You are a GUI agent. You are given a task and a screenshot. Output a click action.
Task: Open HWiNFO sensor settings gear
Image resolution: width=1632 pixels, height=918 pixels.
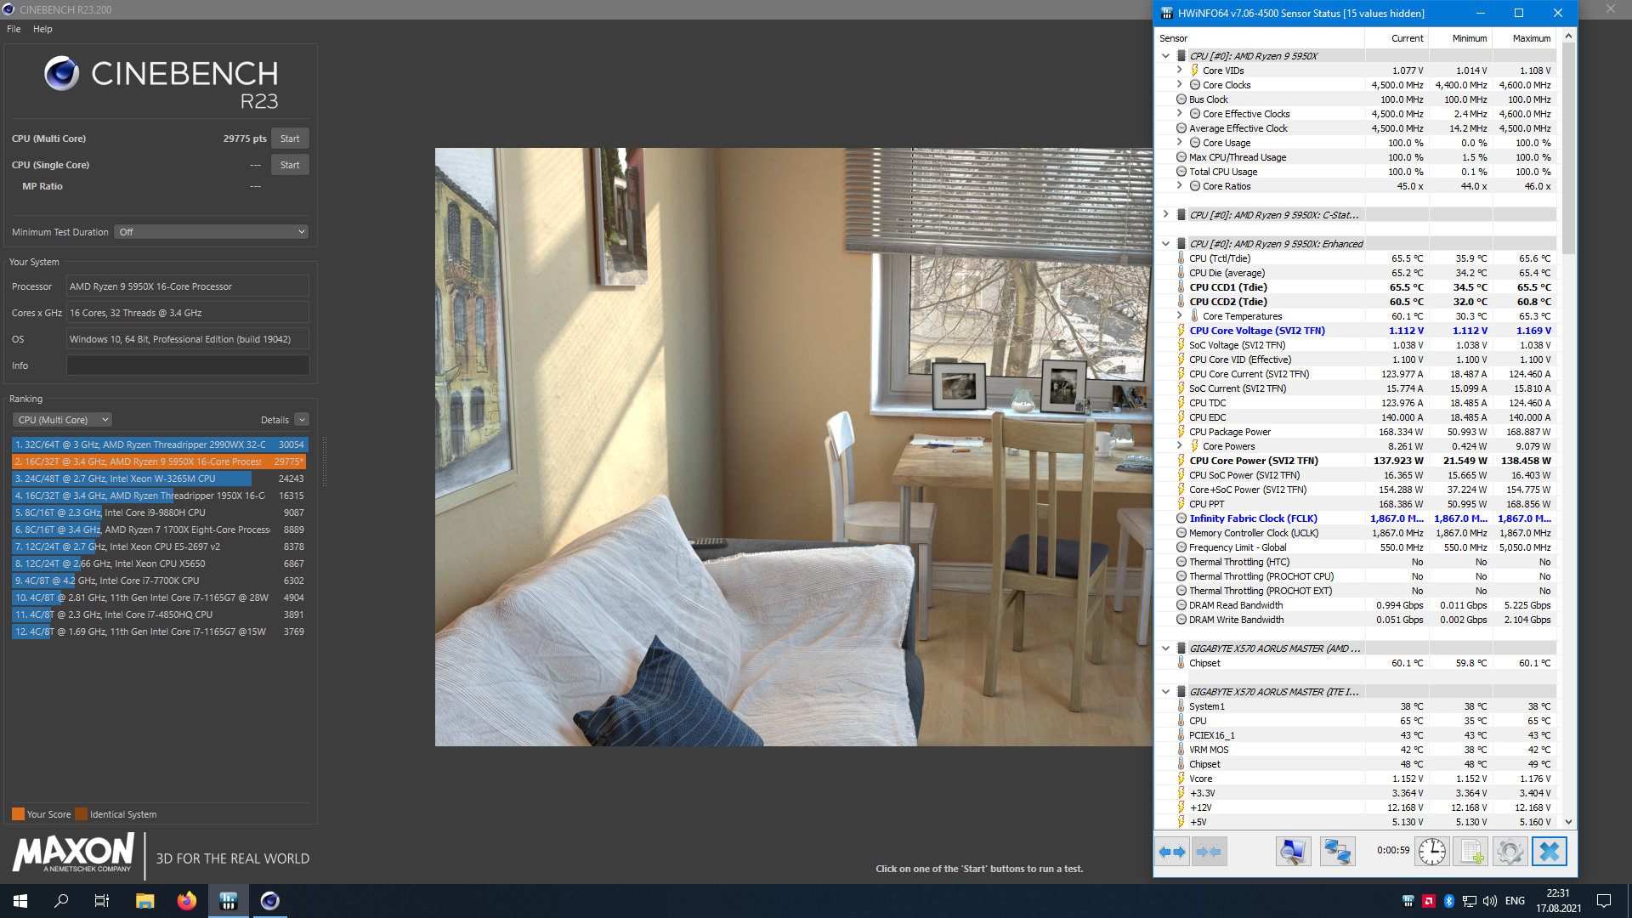pyautogui.click(x=1510, y=851)
